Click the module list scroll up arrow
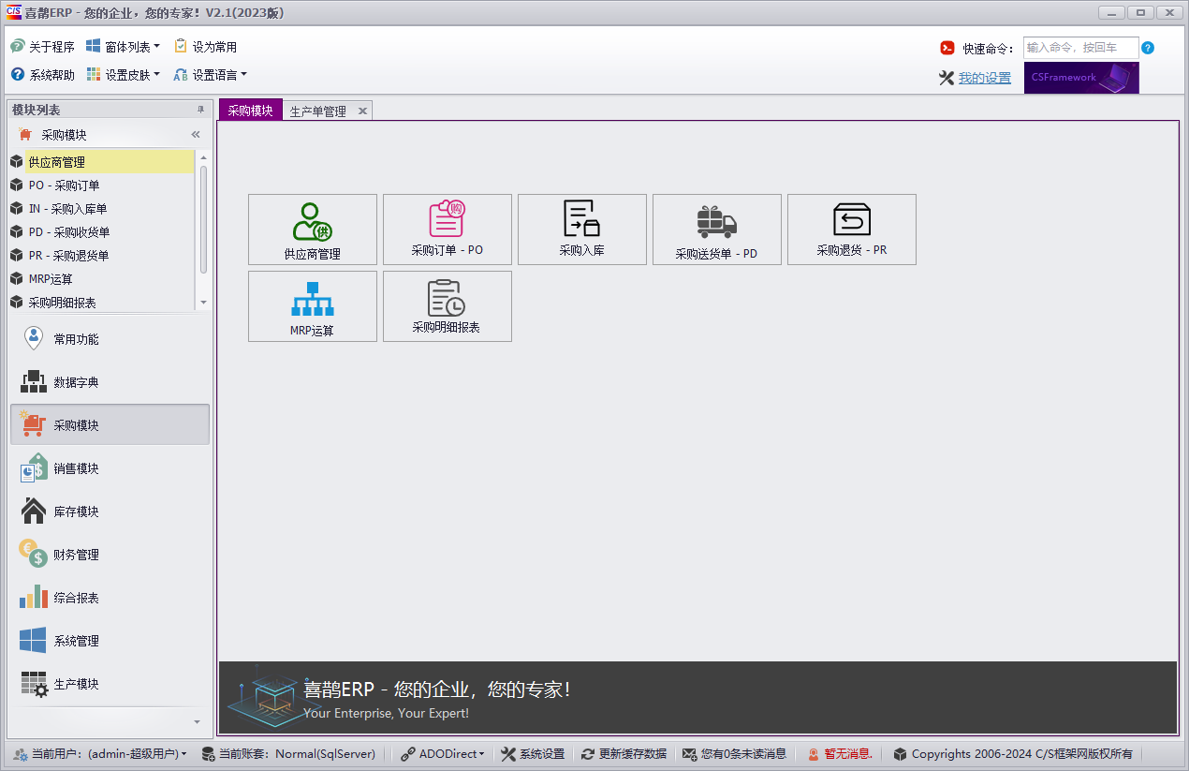The height and width of the screenshot is (771, 1189). [203, 157]
